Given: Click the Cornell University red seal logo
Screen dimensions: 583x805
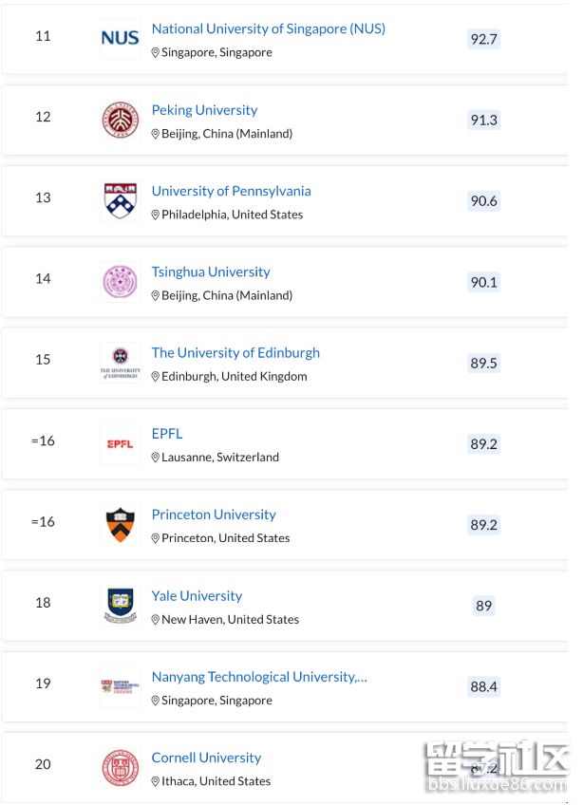Looking at the screenshot, I should (121, 768).
